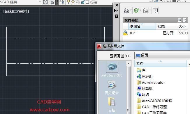Click the upper dash-dot centerline in drawing
Image resolution: width=190 pixels, height=114 pixels.
click(55, 39)
